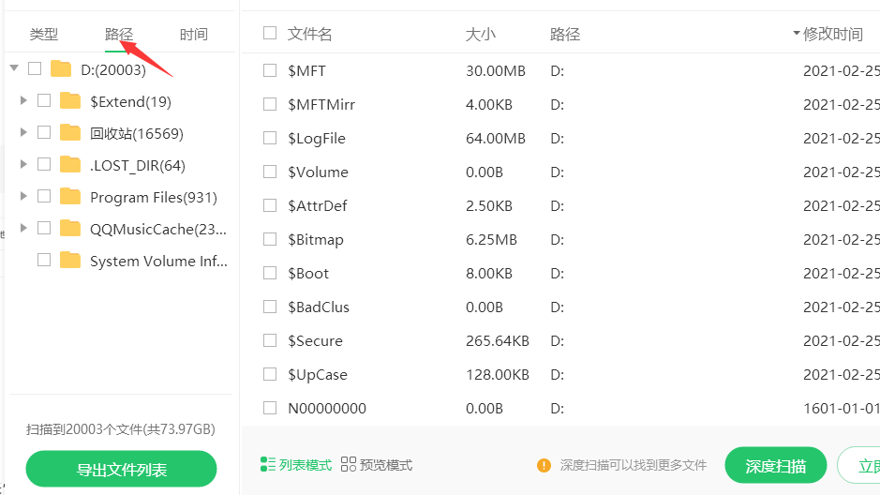
Task: Click the 导出文件列表 button
Action: tap(121, 470)
